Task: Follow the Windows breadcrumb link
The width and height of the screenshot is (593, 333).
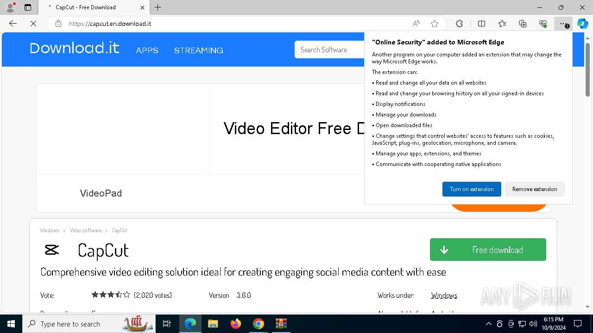Action: (50, 230)
